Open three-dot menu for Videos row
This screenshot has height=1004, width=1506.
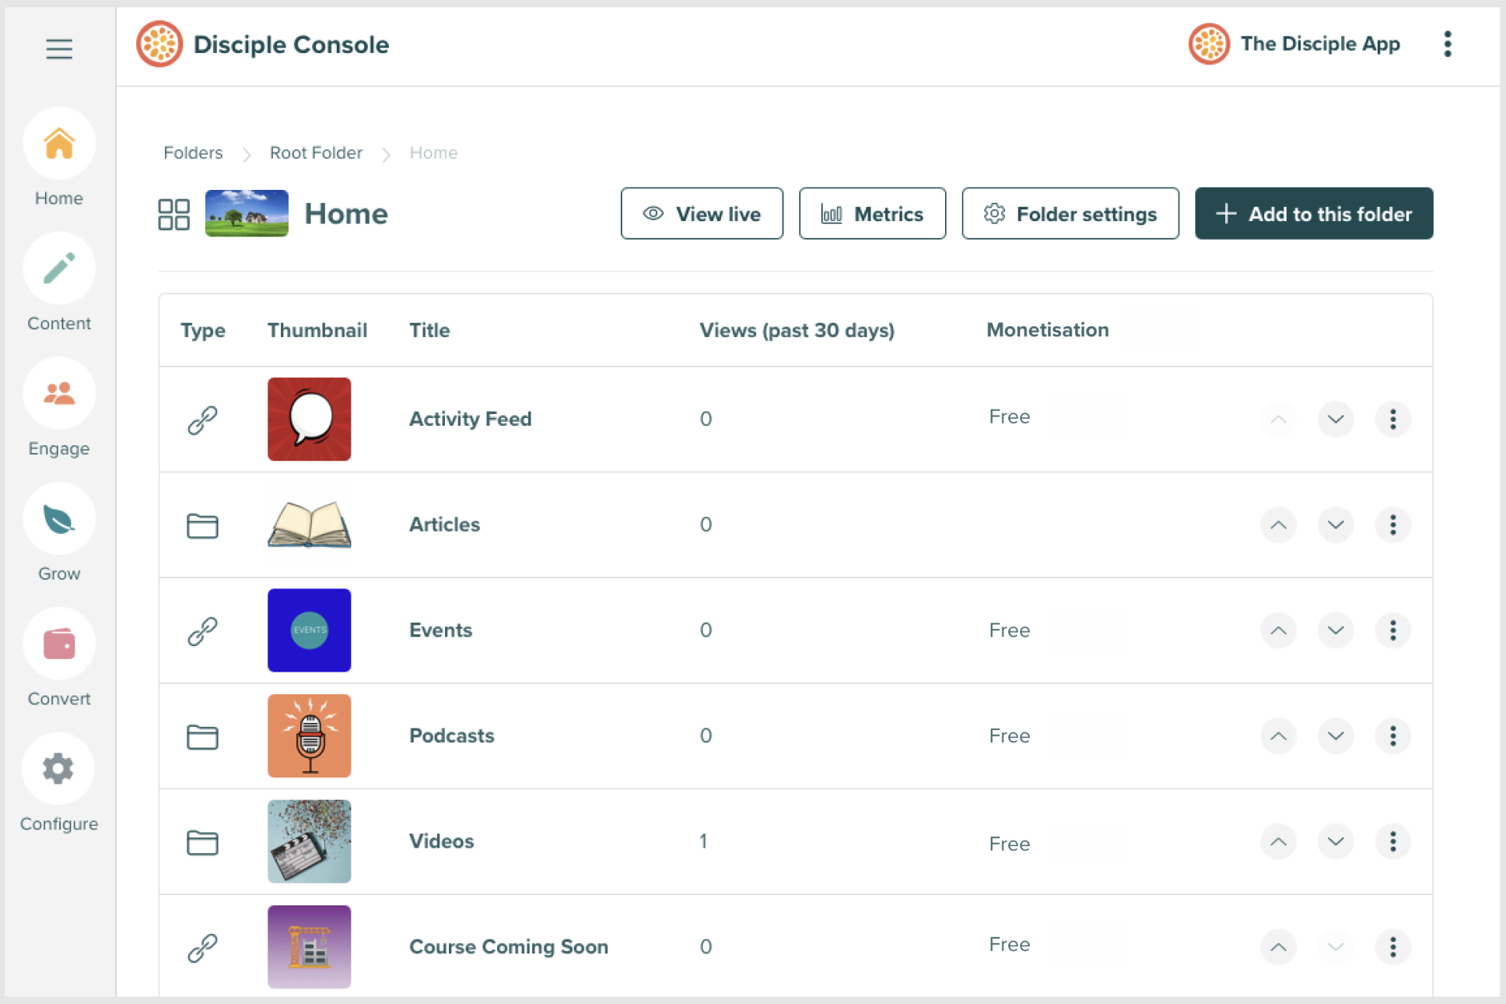click(1392, 841)
